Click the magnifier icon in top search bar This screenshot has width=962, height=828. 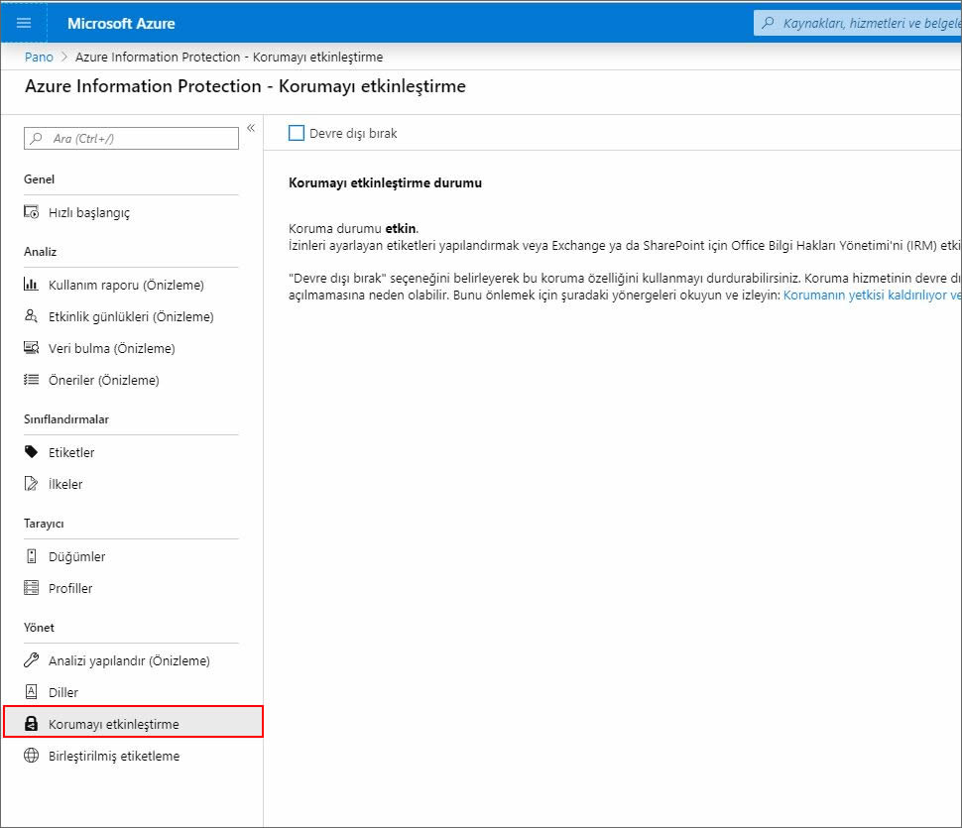tap(768, 24)
